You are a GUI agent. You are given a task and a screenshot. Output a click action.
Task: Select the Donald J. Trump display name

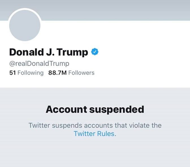49,52
